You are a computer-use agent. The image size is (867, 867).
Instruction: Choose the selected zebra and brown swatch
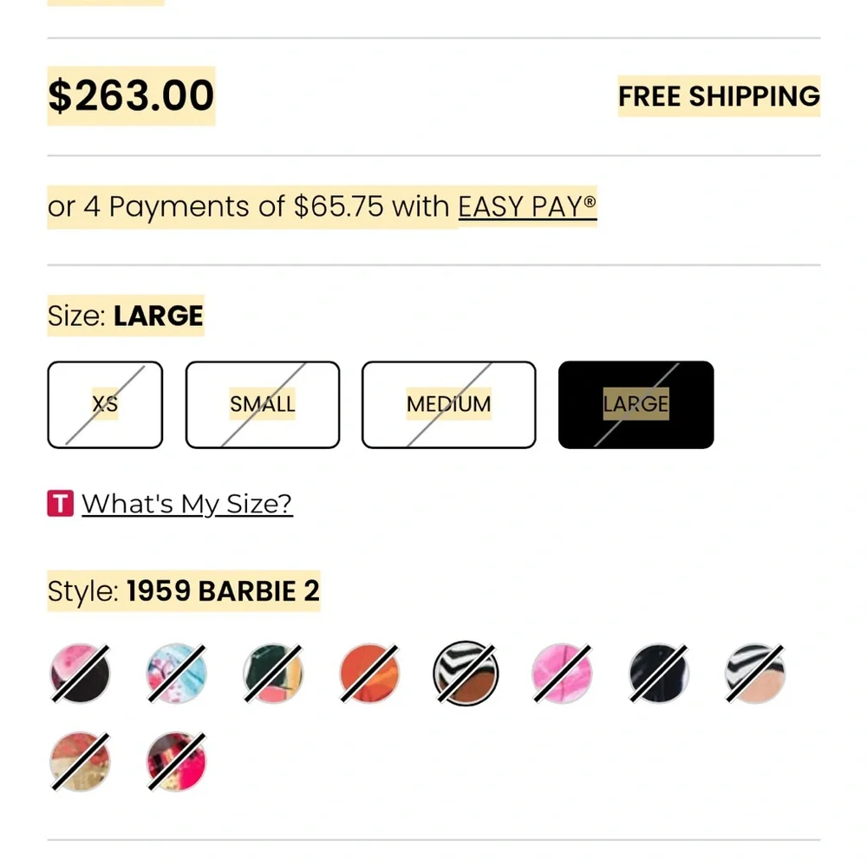(466, 674)
